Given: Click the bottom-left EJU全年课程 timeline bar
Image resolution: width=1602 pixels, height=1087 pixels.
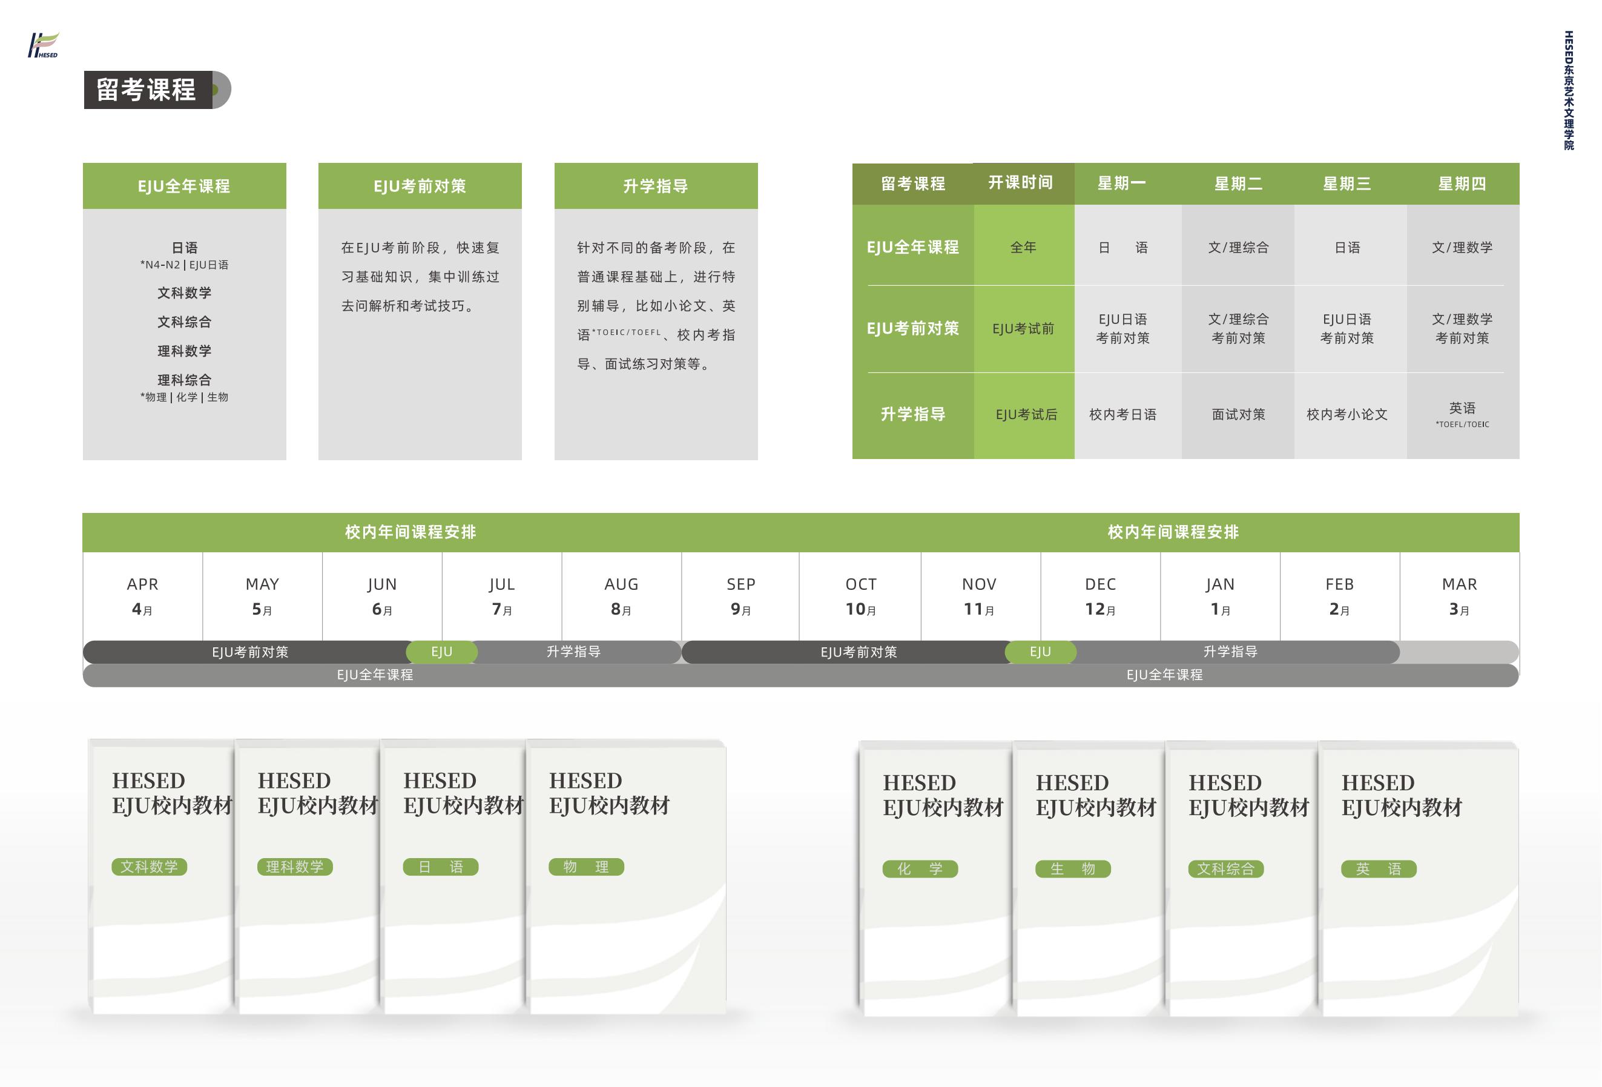Looking at the screenshot, I should (375, 675).
